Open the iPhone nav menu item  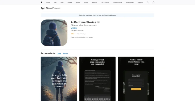click(x=70, y=3)
